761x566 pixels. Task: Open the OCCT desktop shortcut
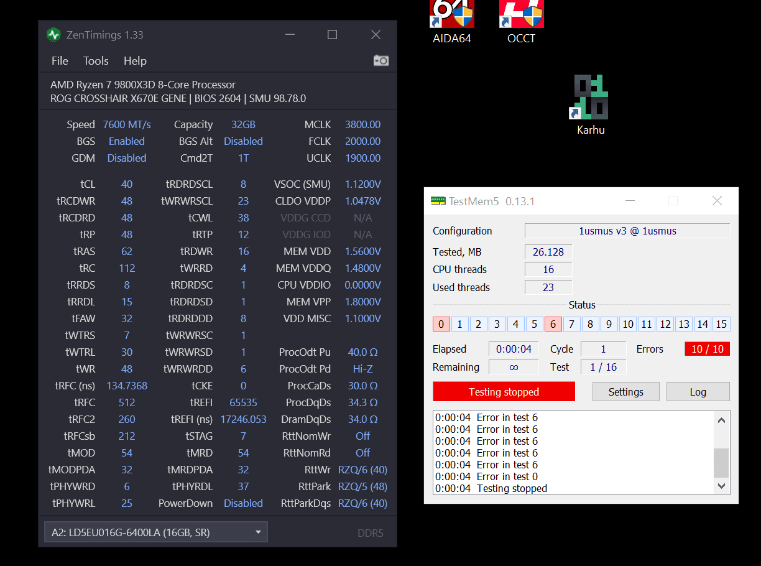521,22
